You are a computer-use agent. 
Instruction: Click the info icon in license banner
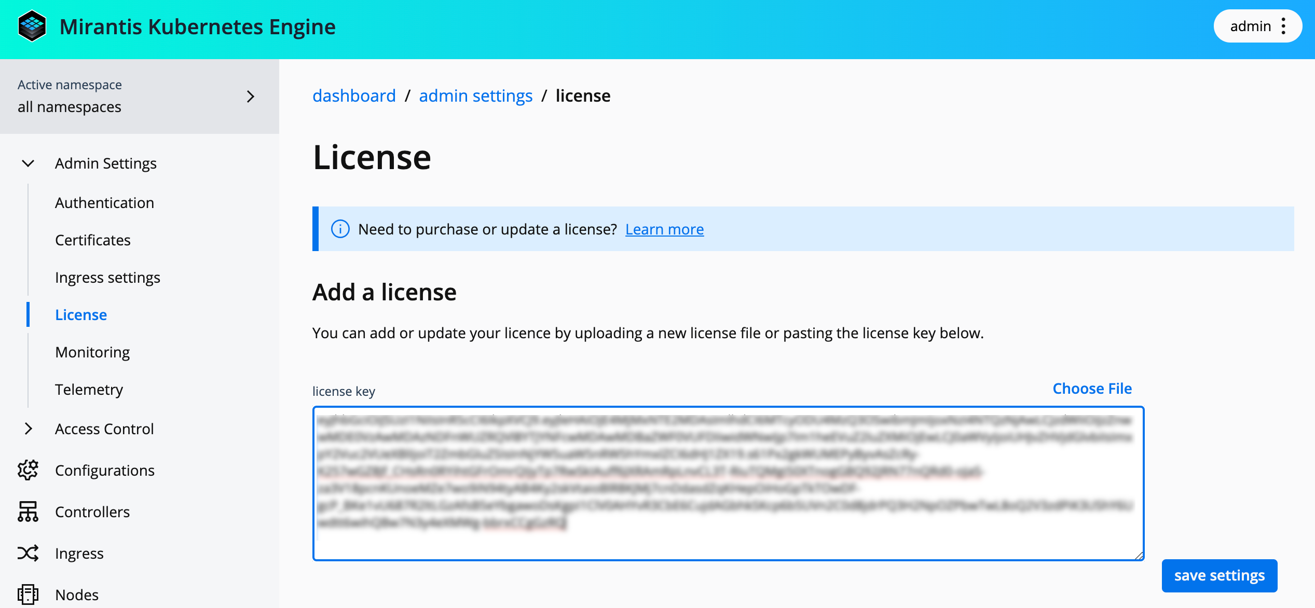point(340,229)
